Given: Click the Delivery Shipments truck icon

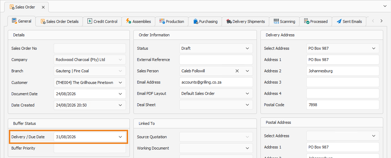Looking at the screenshot, I should click(x=229, y=22).
